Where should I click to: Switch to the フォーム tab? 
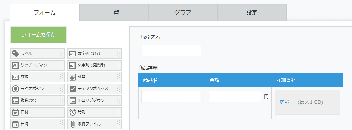pyautogui.click(x=45, y=12)
